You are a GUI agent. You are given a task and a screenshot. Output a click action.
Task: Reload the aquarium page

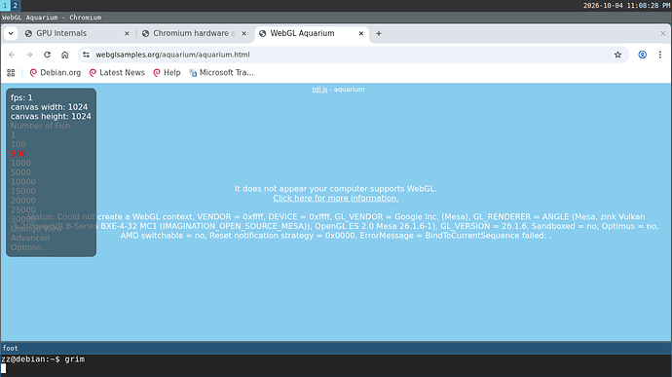(47, 55)
